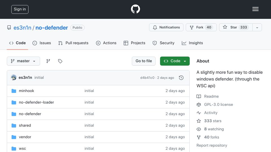The height and width of the screenshot is (152, 271).
Task: Open the minhook folder
Action: pos(27,91)
